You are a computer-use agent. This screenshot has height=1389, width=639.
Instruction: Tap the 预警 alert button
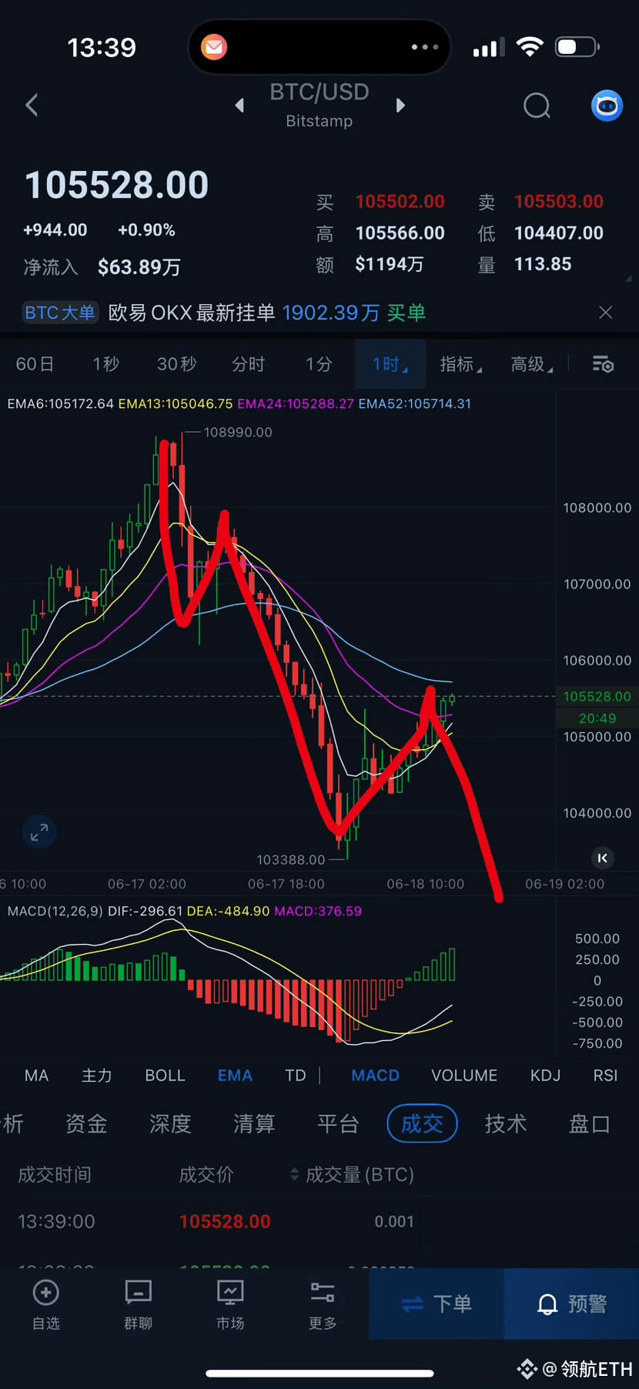[x=571, y=1304]
